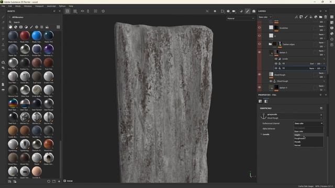The width and height of the screenshot is (335, 188).
Task: Toggle visibility of darken 5 layer
Action: coord(260,52)
